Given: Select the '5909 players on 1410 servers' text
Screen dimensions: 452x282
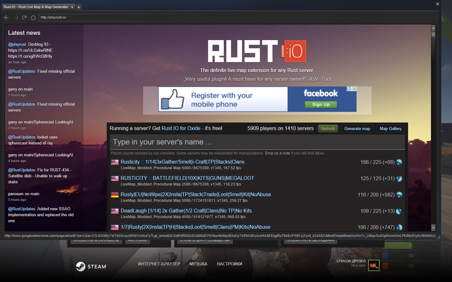Looking at the screenshot, I should pyautogui.click(x=280, y=128).
